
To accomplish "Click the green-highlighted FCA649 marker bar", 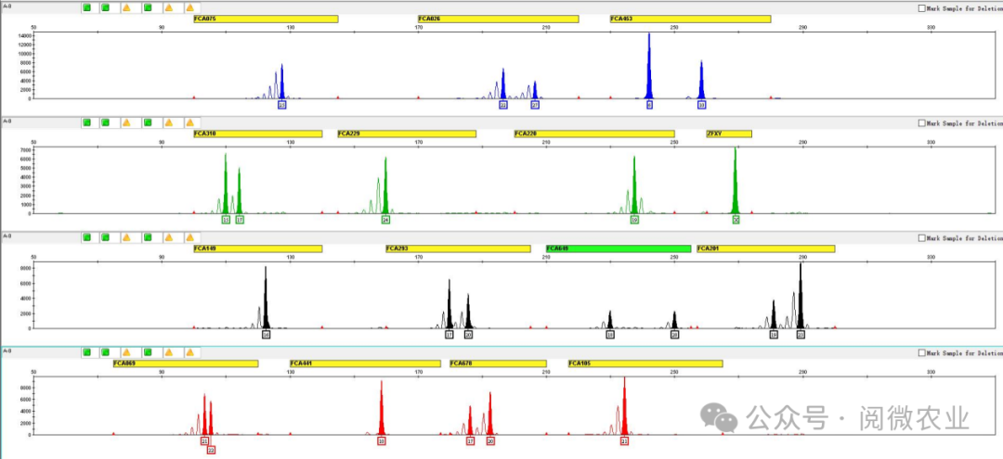I will (619, 249).
